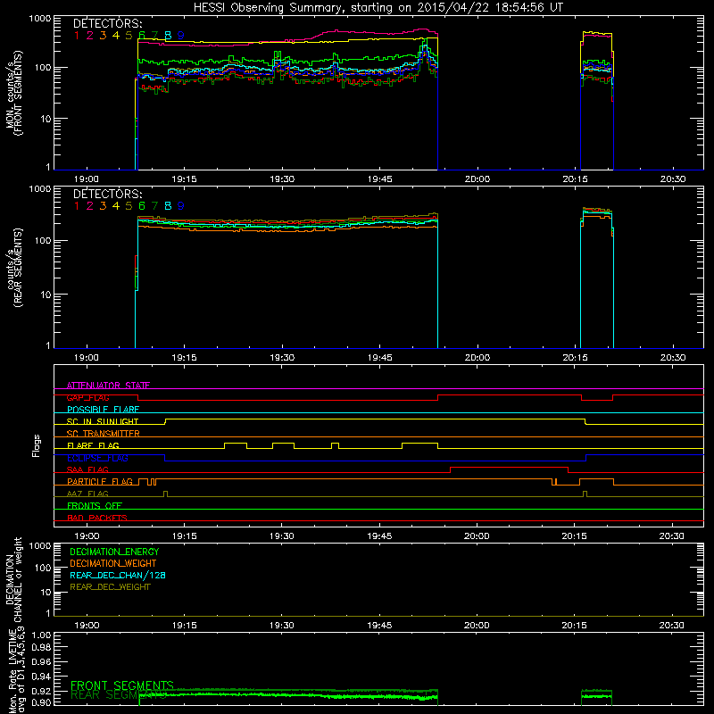Click the DECIMATION CHANNEL or weight axis title

click(13, 579)
